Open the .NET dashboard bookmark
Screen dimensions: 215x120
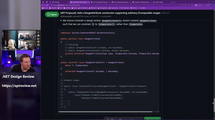pos(83,8)
